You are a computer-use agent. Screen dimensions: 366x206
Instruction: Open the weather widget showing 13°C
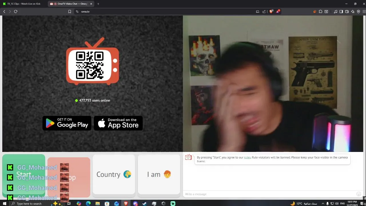tap(304, 203)
